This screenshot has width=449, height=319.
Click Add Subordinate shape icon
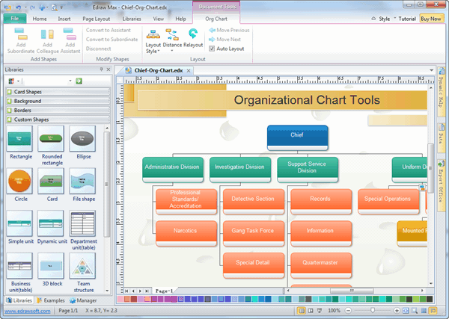click(x=20, y=34)
